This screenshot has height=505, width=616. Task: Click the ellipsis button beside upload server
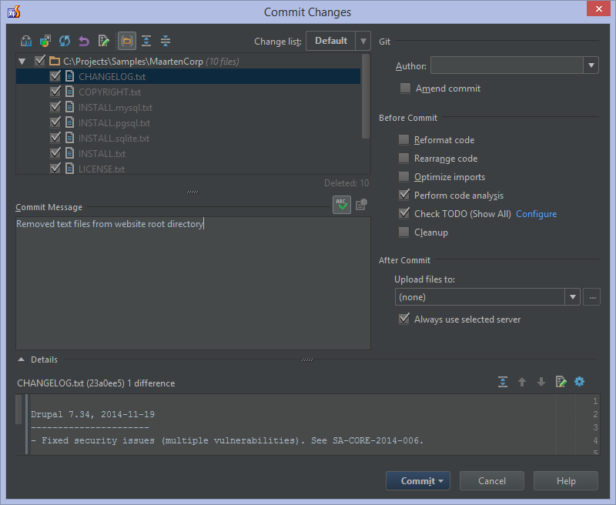[592, 297]
